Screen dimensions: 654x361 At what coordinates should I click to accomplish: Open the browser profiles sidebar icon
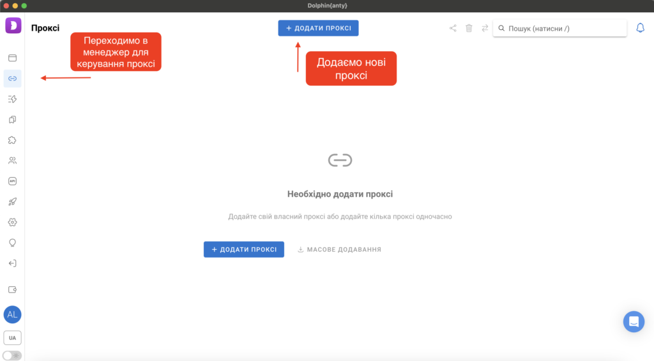(x=12, y=58)
